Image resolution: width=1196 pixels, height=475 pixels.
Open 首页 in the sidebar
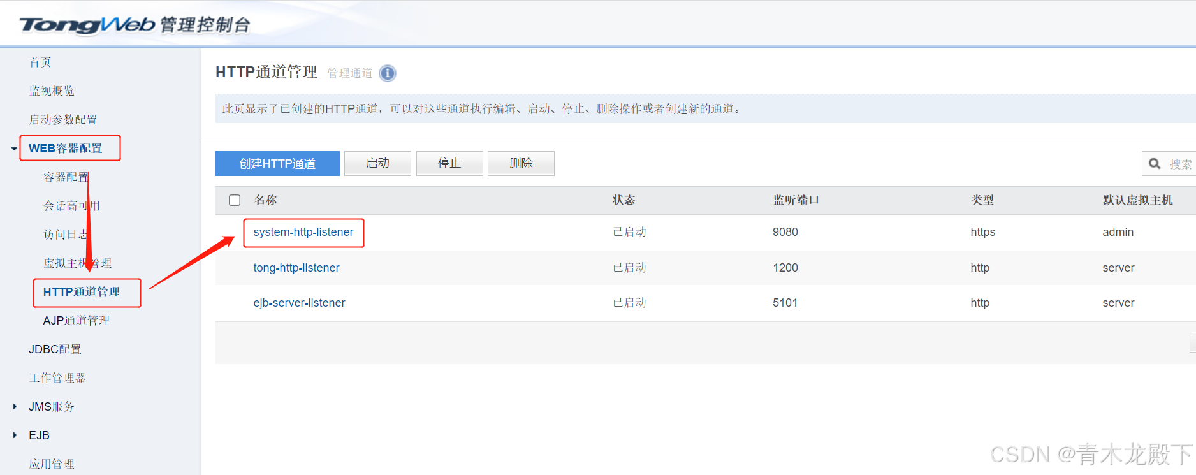click(40, 62)
